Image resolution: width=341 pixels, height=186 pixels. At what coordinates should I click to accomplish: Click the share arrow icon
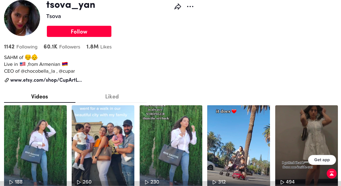click(178, 7)
